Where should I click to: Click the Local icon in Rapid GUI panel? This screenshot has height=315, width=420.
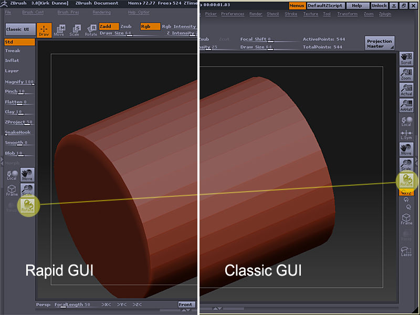pyautogui.click(x=12, y=175)
